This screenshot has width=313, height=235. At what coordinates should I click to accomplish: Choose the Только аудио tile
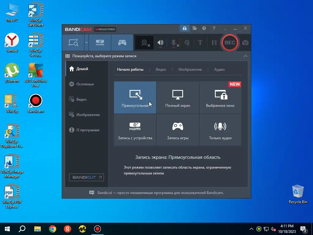pyautogui.click(x=220, y=130)
